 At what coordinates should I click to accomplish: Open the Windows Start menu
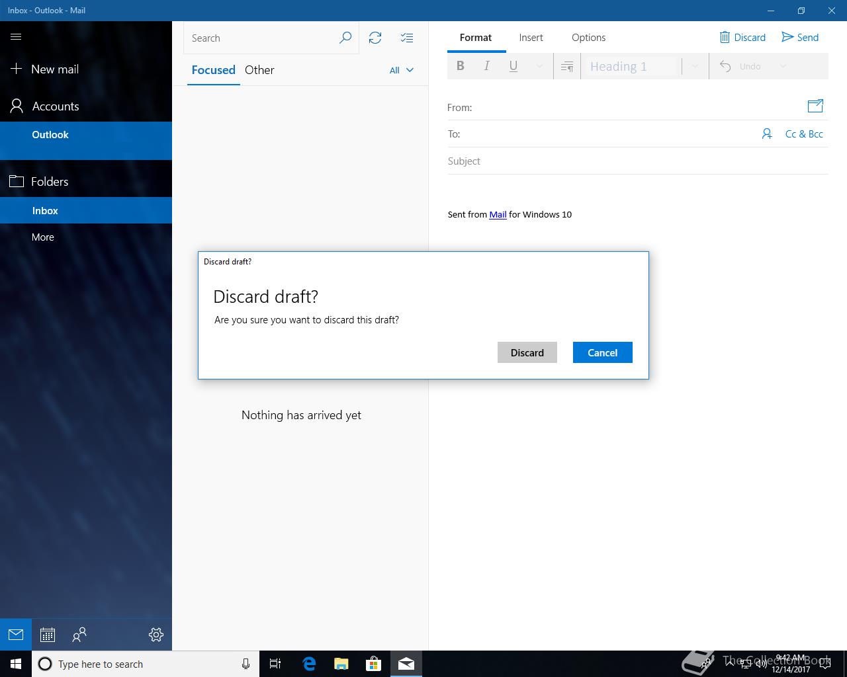pyautogui.click(x=16, y=664)
